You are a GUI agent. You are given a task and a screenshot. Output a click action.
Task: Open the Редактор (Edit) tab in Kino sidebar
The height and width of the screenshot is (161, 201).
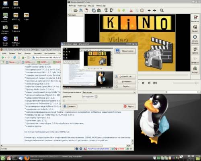pos(195,19)
